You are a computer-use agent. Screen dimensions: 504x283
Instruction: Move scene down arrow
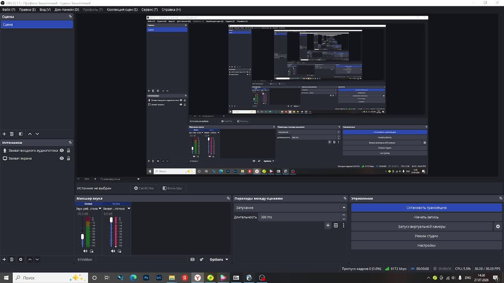[37, 134]
